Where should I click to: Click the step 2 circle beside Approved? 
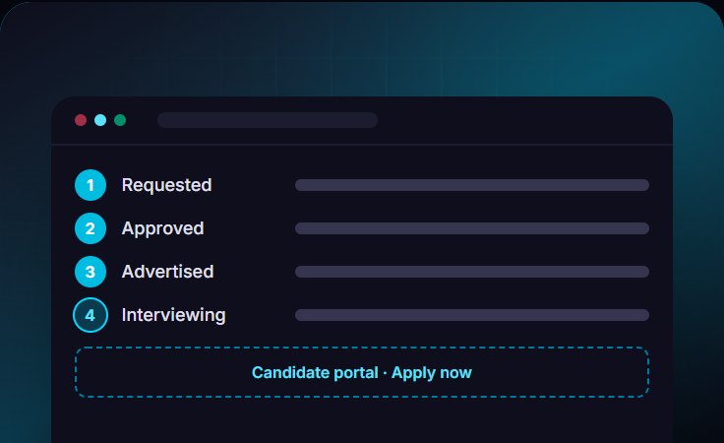(90, 228)
